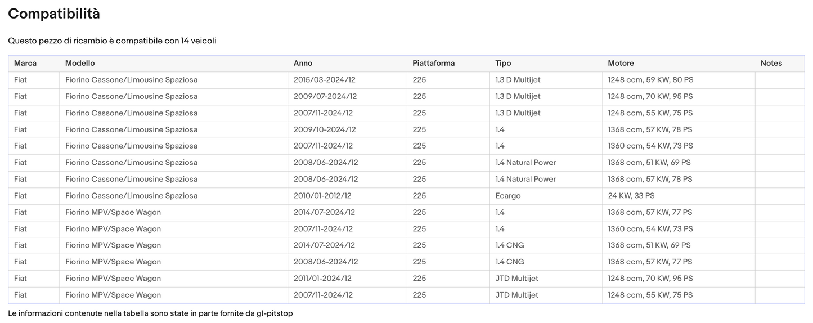Click the gl-pitstop information footer text

coord(150,313)
